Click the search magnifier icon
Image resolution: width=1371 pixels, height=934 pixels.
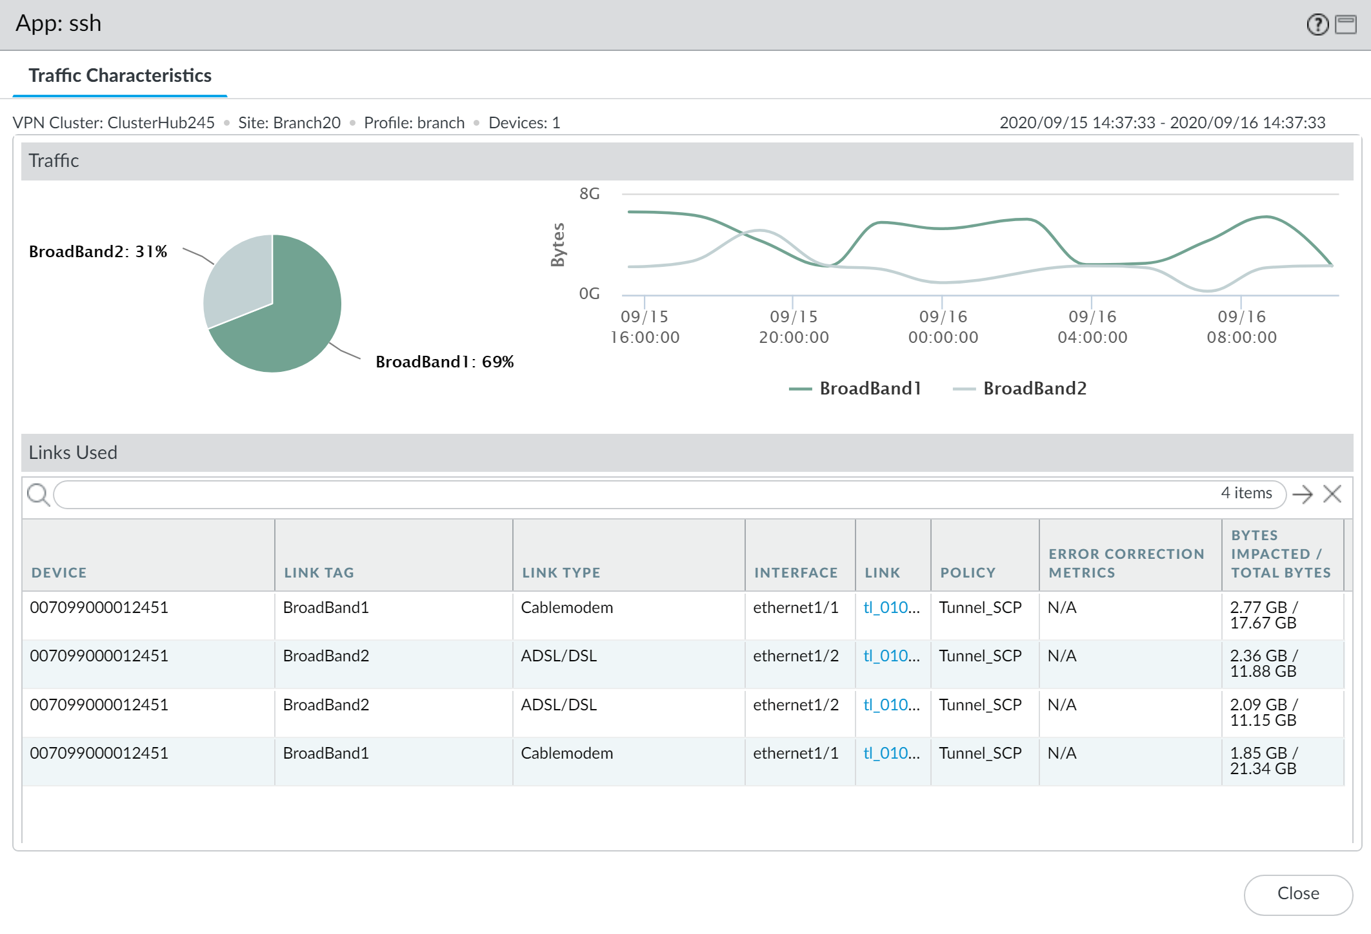point(38,494)
